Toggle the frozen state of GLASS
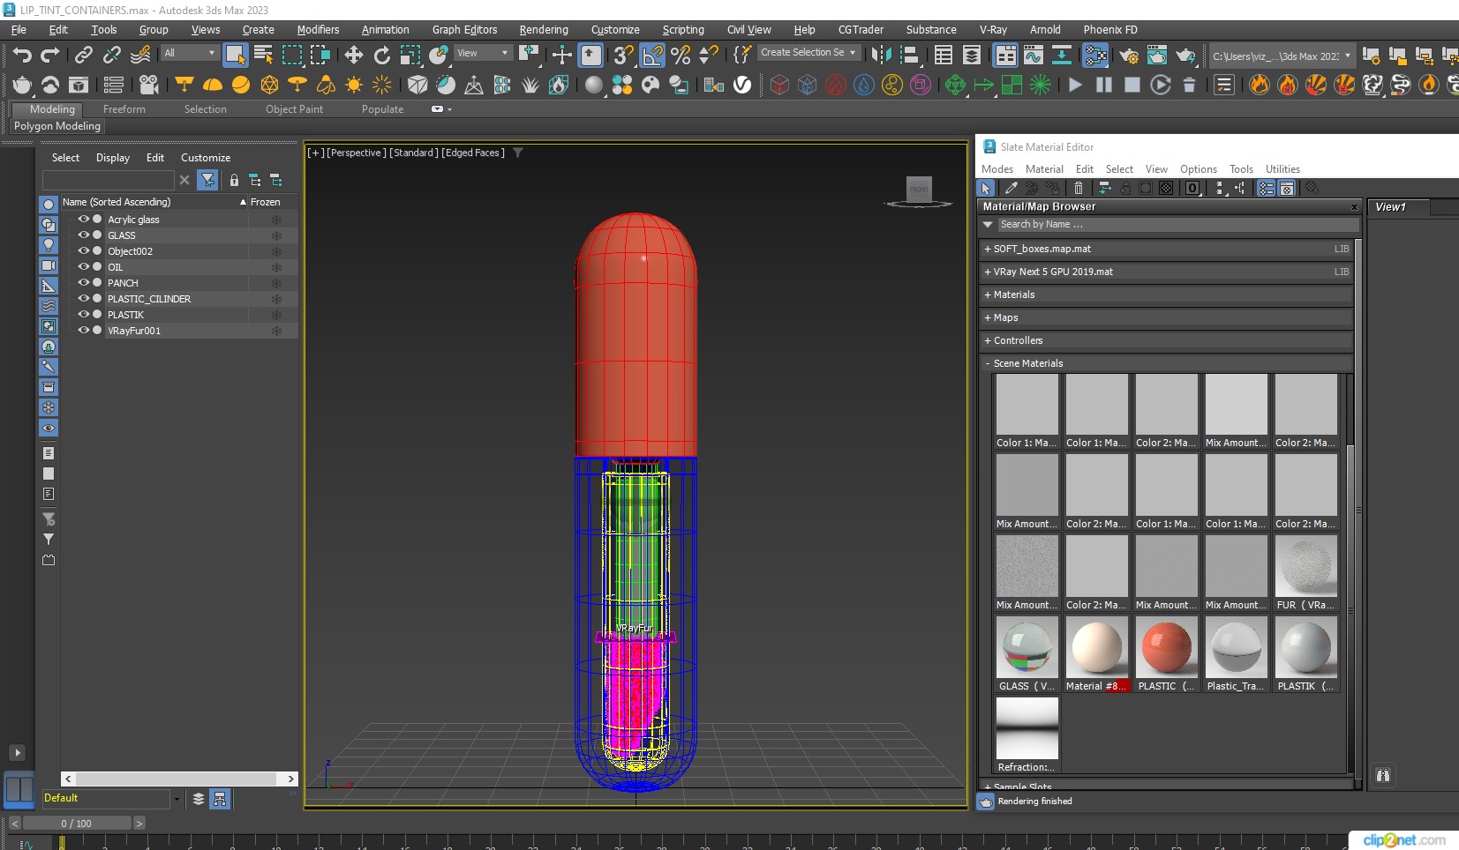The width and height of the screenshot is (1459, 850). click(x=276, y=235)
